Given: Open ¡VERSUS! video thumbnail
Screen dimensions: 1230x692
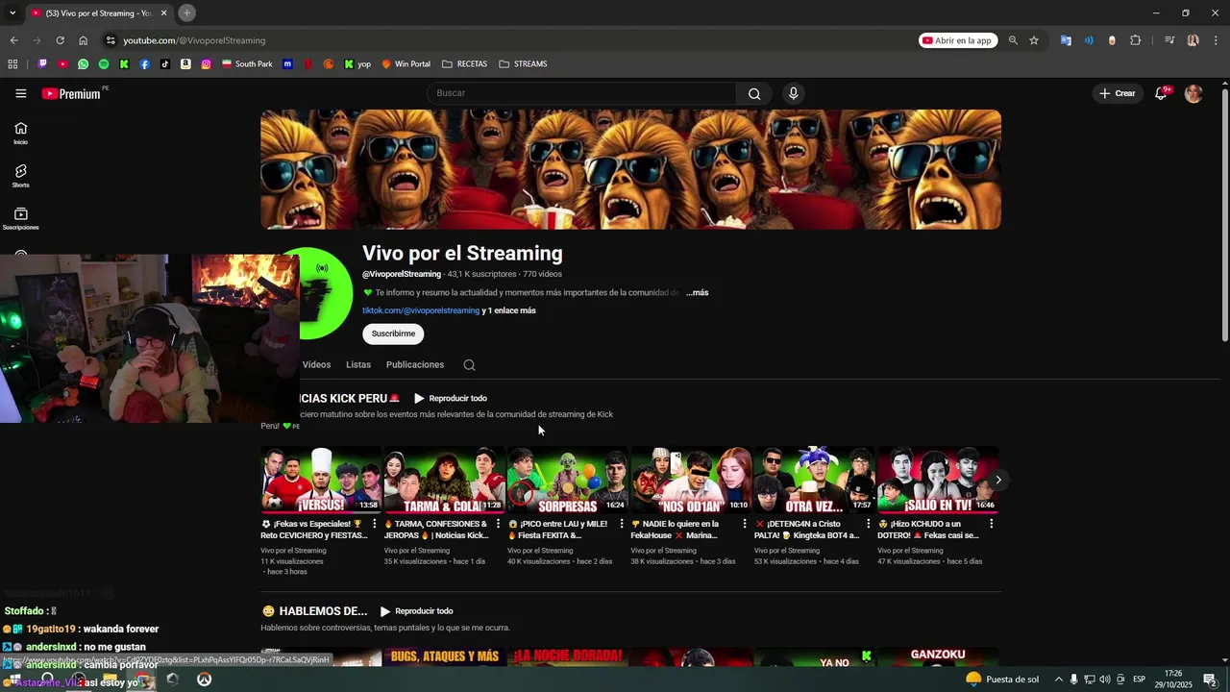Looking at the screenshot, I should (321, 479).
